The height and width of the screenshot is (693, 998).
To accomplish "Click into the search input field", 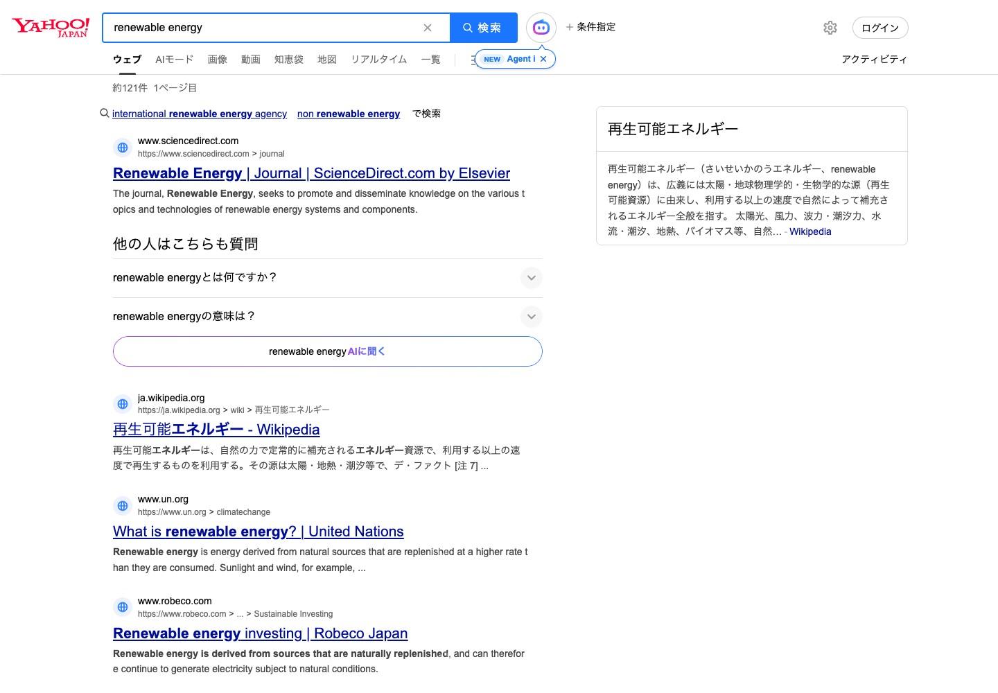I will click(x=263, y=28).
